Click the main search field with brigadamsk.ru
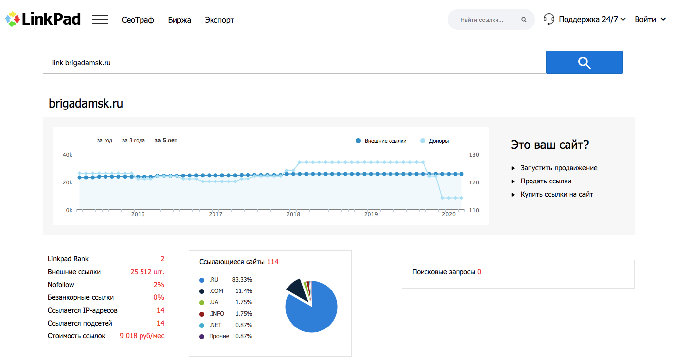 pyautogui.click(x=294, y=63)
